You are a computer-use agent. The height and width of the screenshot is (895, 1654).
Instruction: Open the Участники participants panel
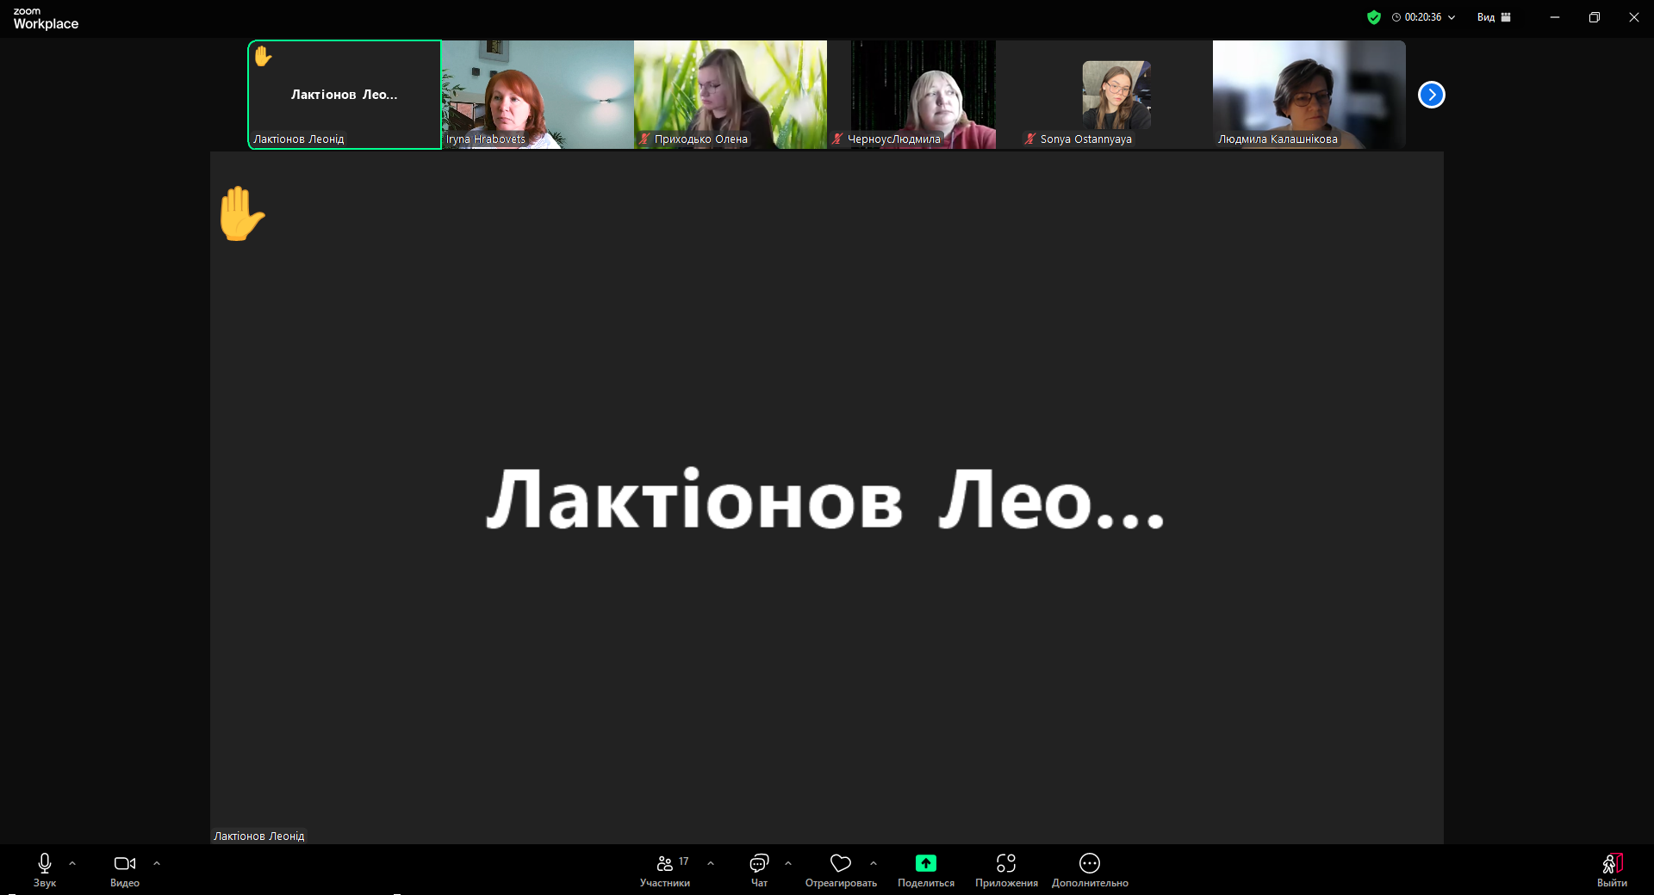(x=665, y=864)
